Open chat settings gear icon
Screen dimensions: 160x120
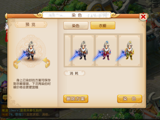(57, 115)
